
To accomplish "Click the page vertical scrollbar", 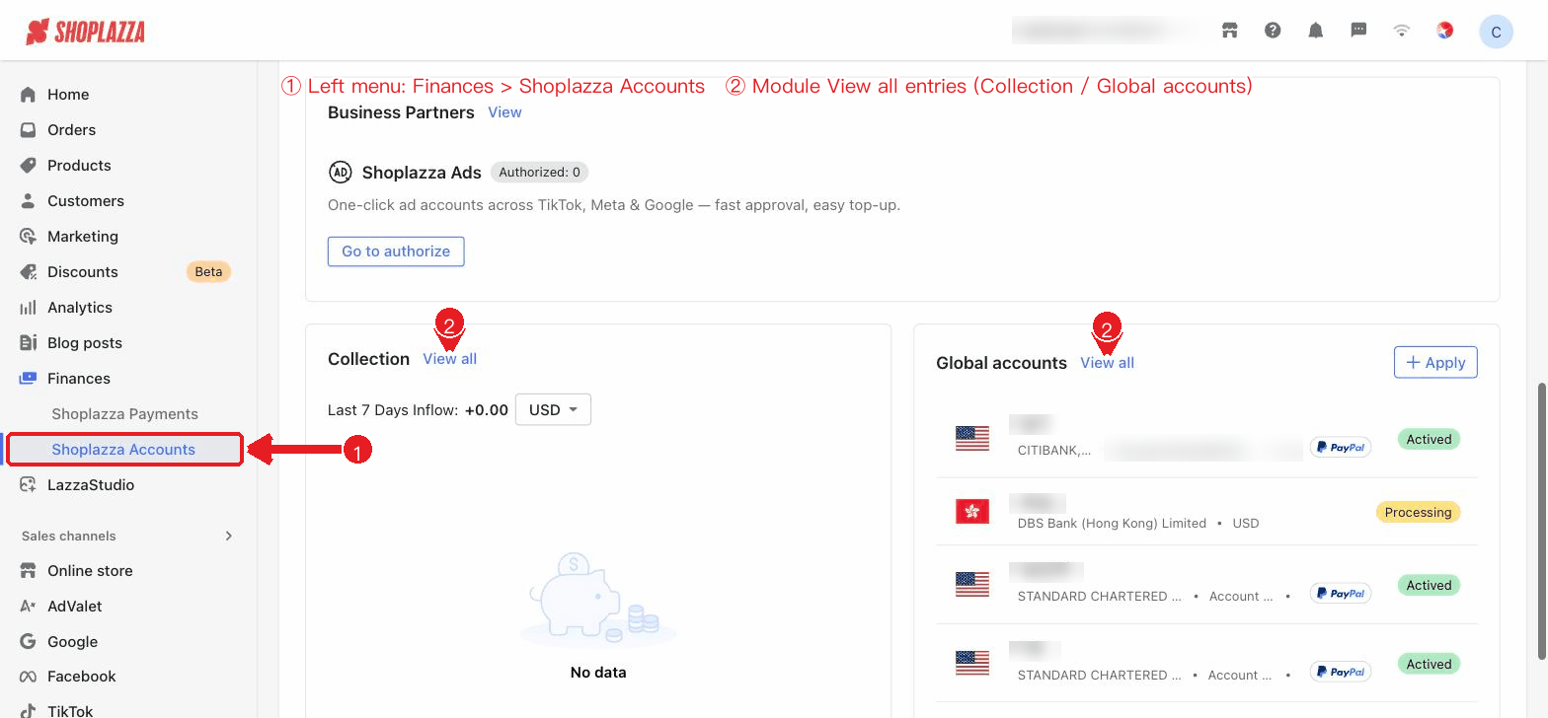I will pos(1541,520).
